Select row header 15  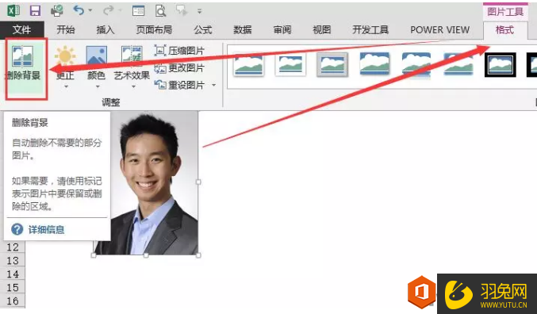(x=13, y=287)
